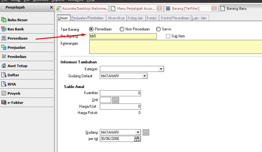This screenshot has height=152, width=262.
Task: Open the Penjualan module icon
Action: [x=4, y=47]
